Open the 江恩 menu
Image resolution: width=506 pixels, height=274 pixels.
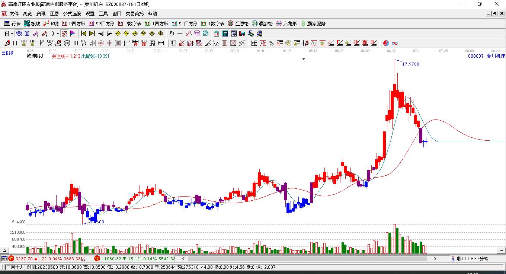pyautogui.click(x=54, y=14)
